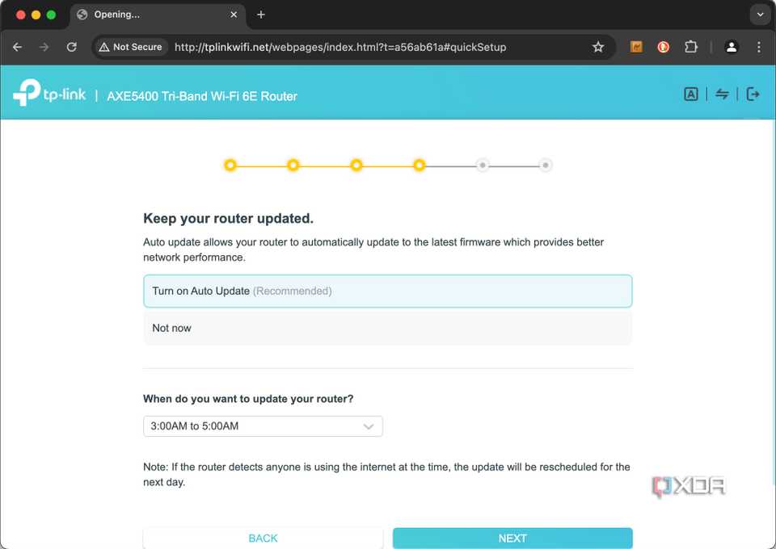Viewport: 776px width, 549px height.
Task: Select the Not now option
Action: coord(387,328)
